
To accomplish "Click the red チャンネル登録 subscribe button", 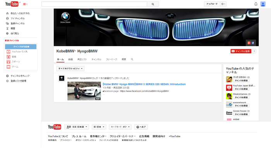I will tap(241, 51).
